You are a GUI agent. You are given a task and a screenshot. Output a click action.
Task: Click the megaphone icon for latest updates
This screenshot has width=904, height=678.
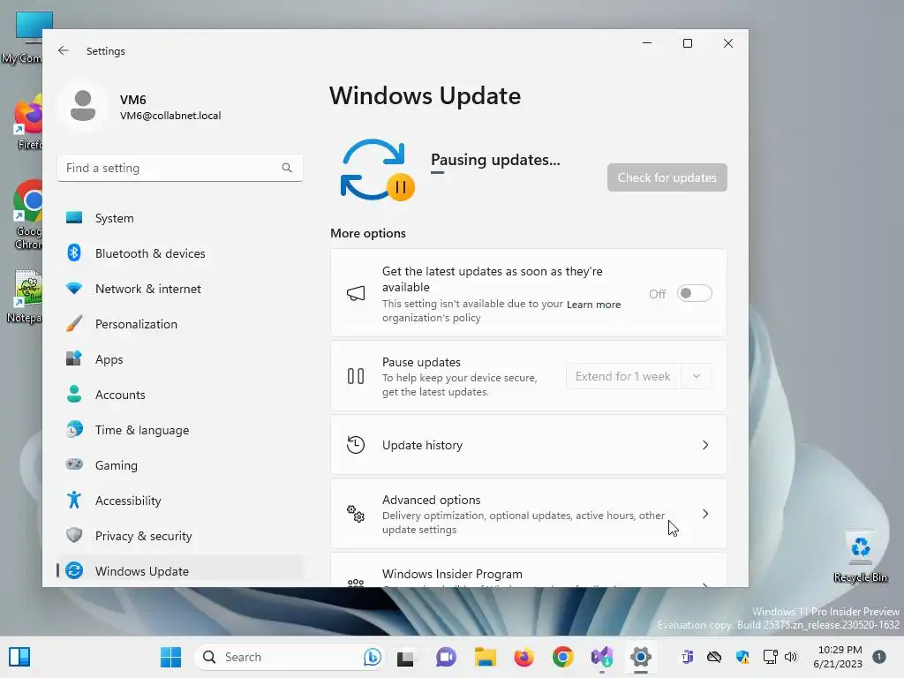coord(356,293)
